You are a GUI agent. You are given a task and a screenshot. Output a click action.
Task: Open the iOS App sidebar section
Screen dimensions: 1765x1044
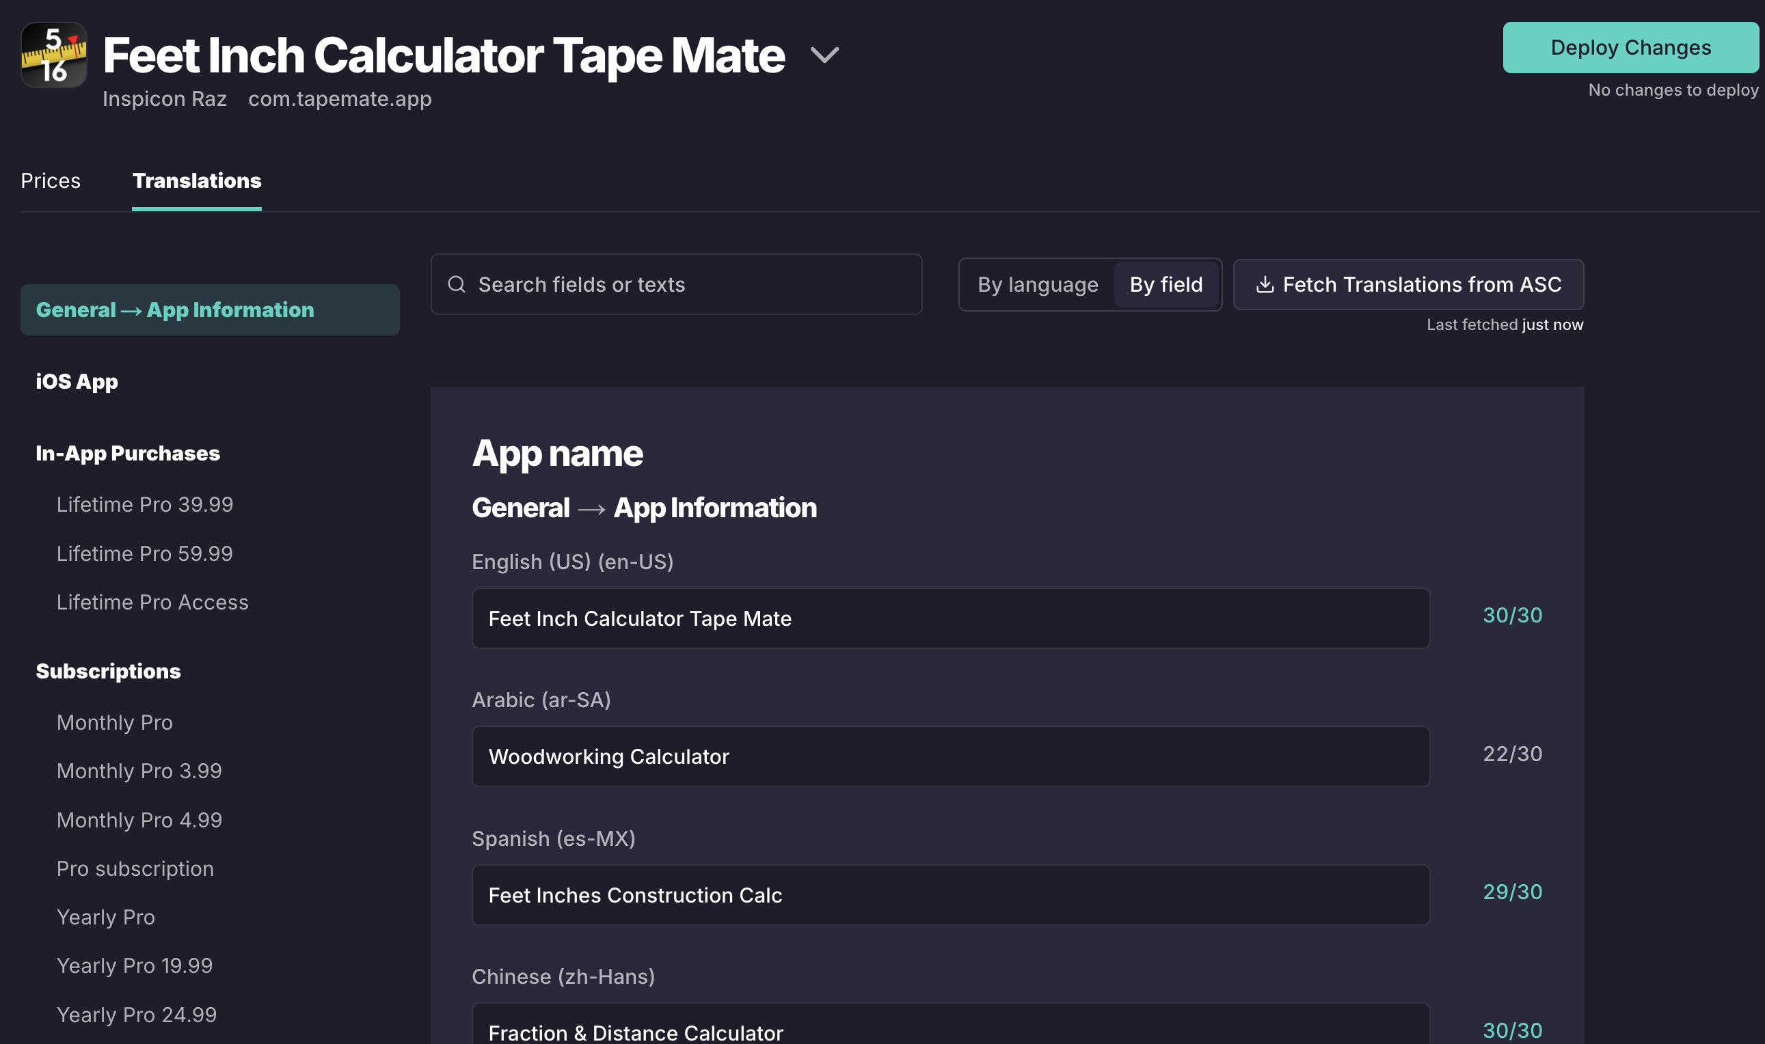point(77,381)
